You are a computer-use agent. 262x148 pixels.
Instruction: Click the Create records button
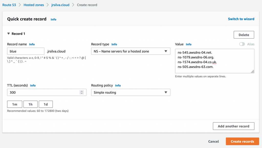[x=242, y=141]
